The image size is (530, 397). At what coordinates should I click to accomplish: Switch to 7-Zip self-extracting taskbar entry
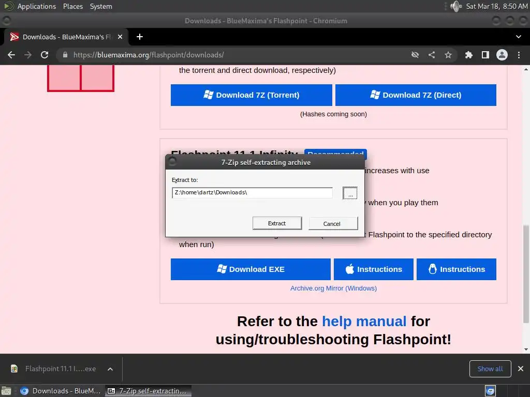[x=149, y=391]
